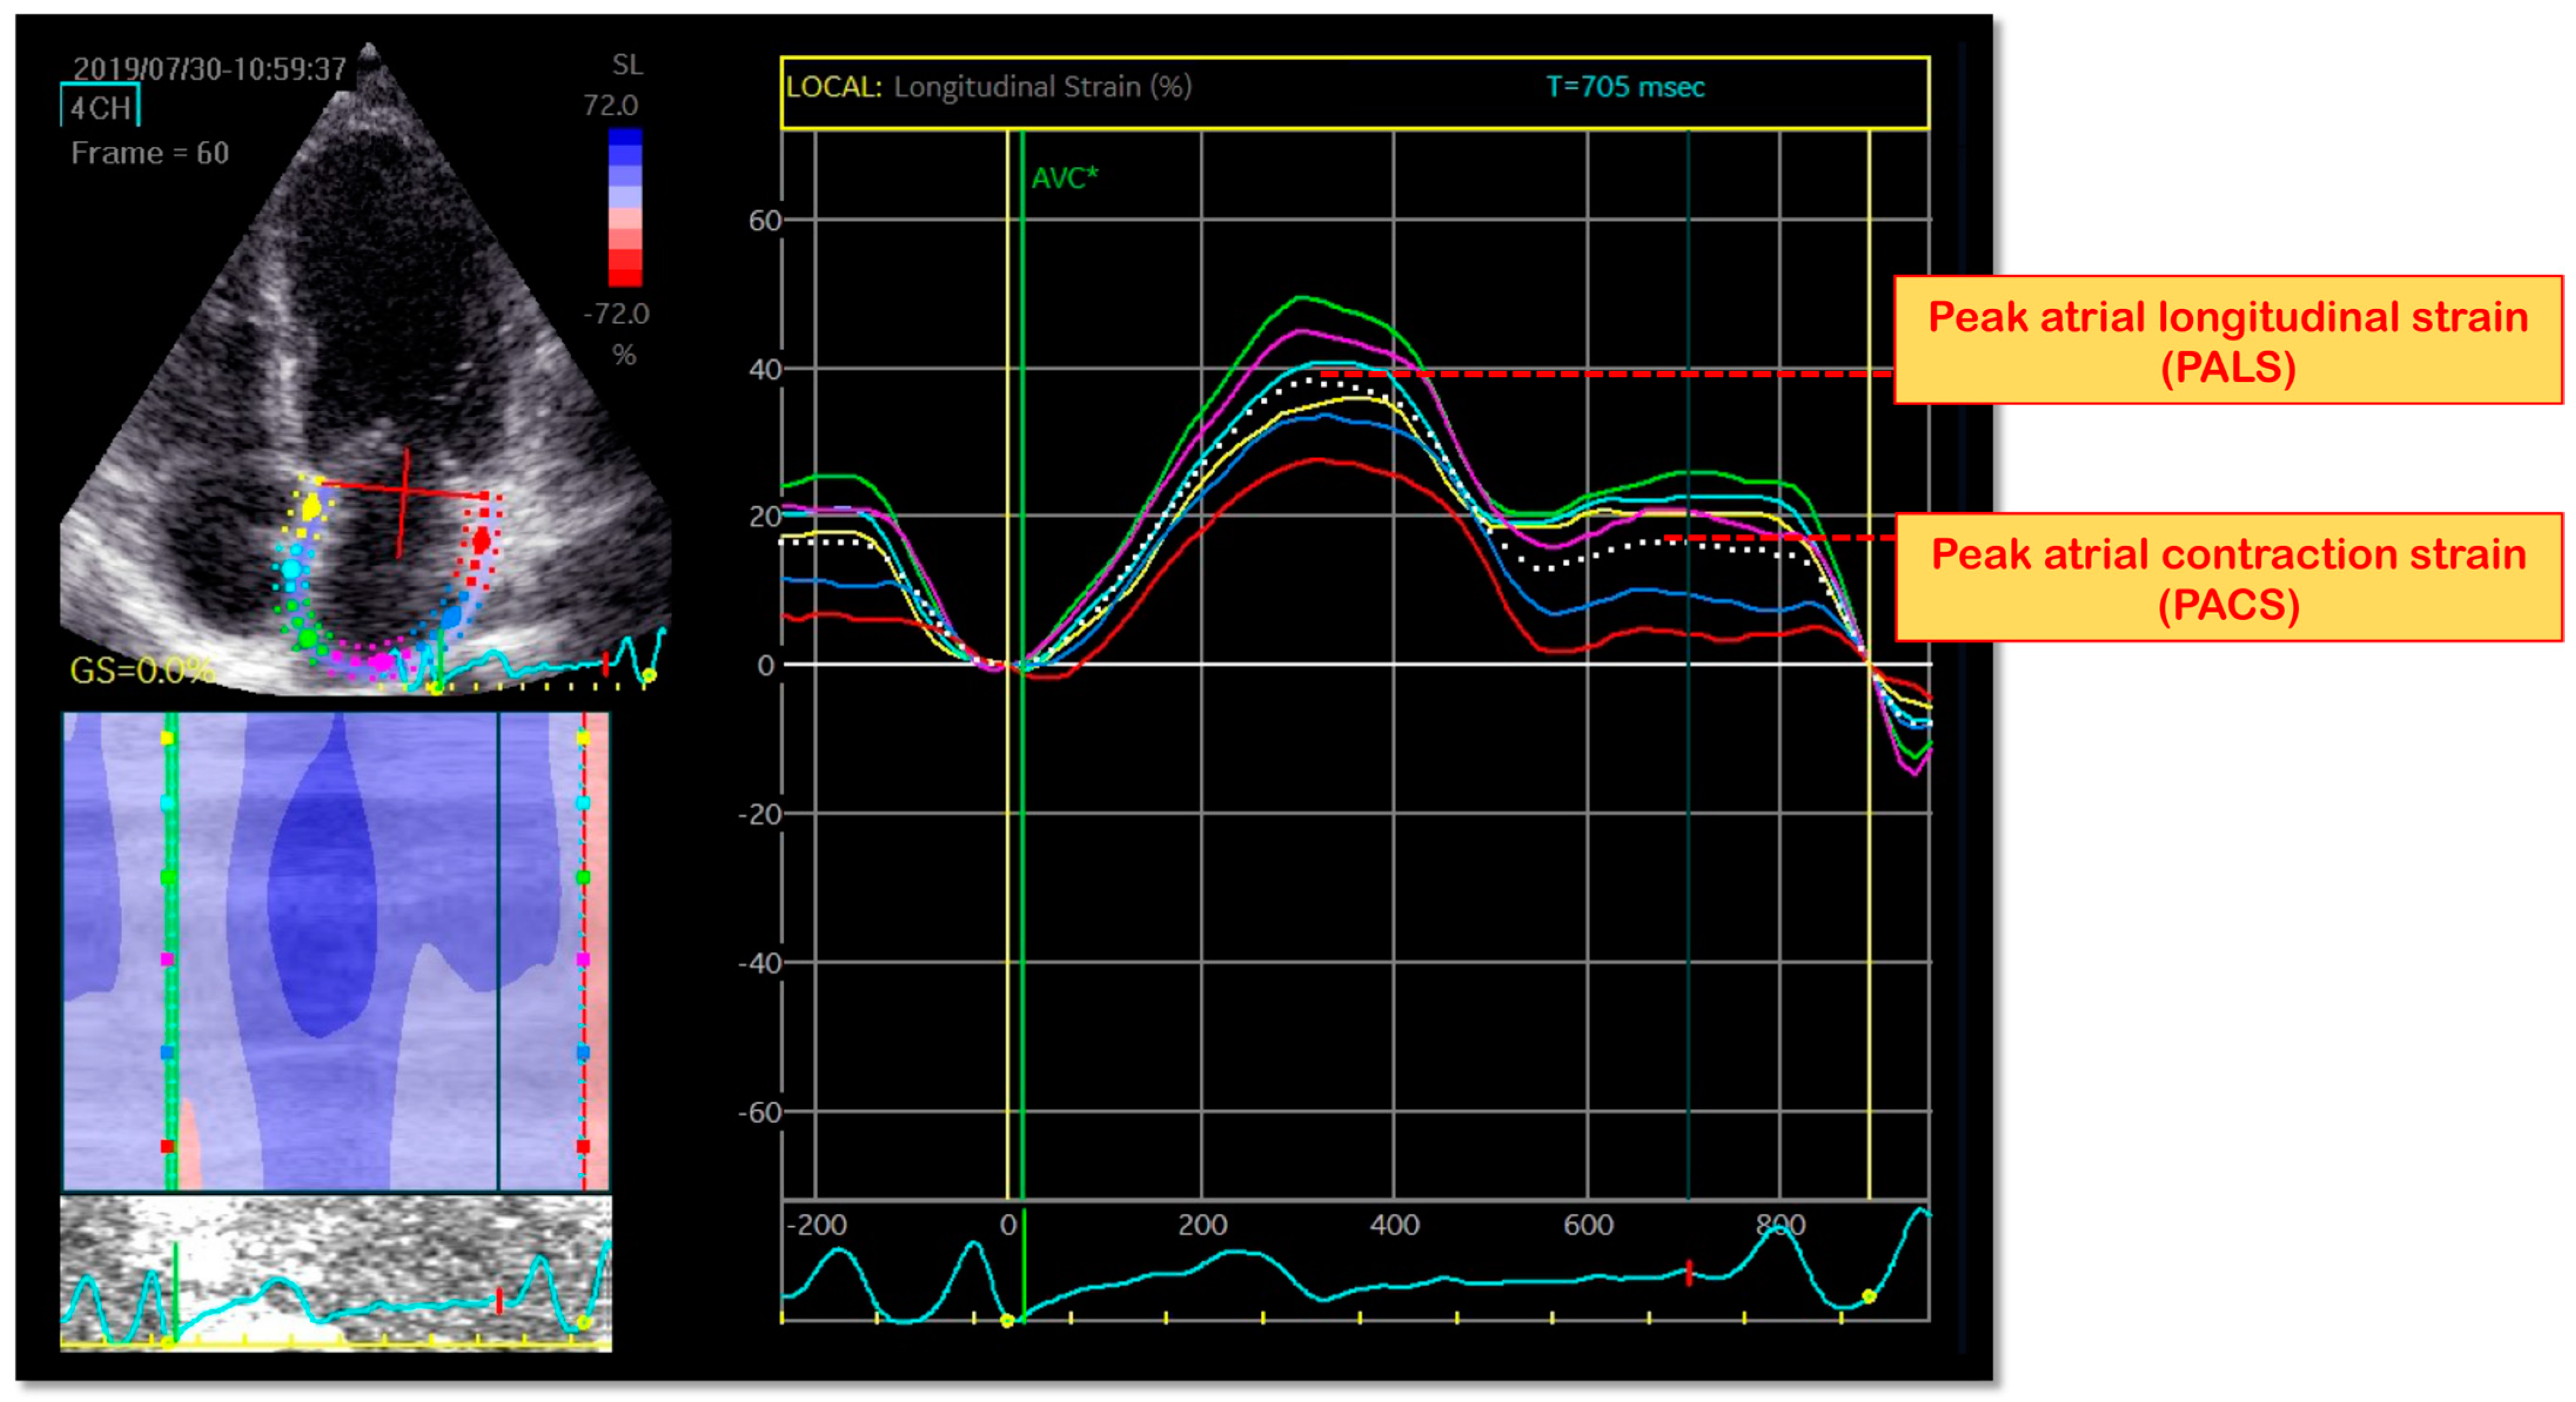Click the strain color scale bar
The image size is (2576, 1402).
pos(625,207)
